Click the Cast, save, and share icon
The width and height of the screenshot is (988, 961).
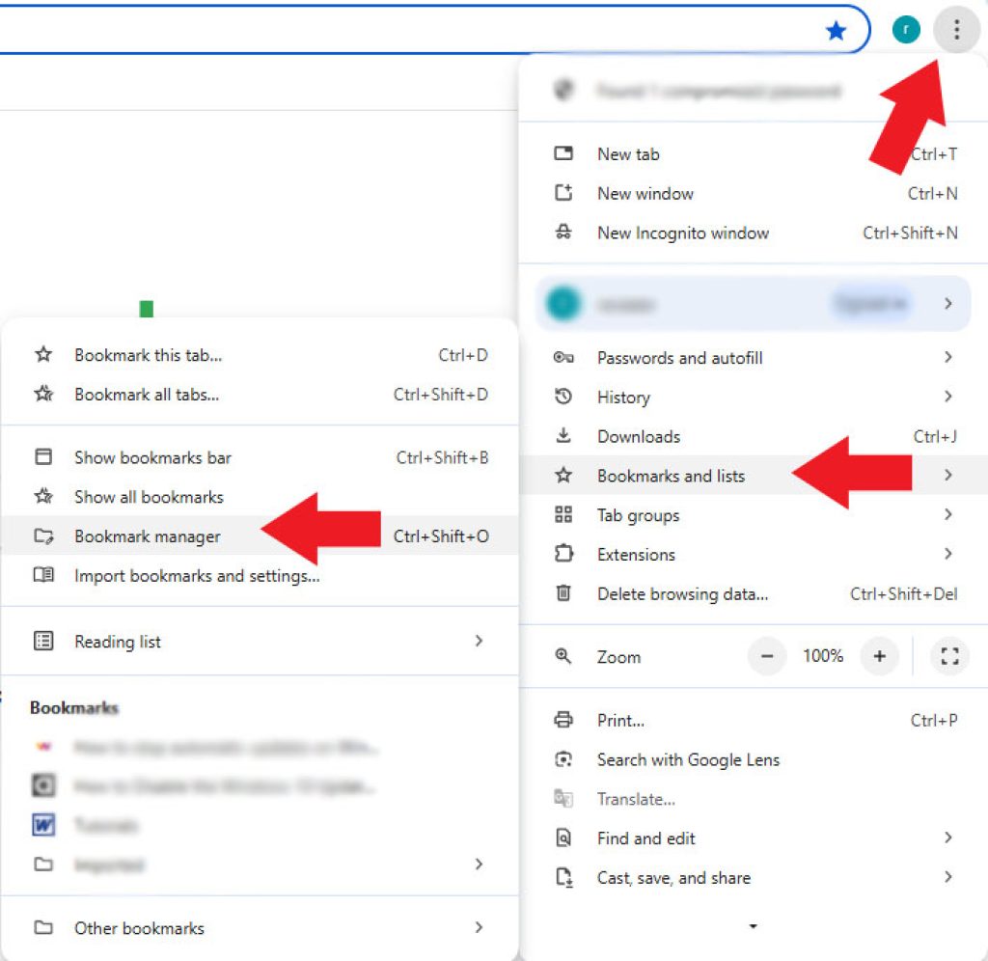tap(563, 877)
